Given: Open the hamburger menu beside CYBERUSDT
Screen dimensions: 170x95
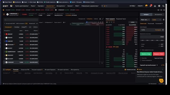Looking at the screenshot, I should (x=4, y=14).
